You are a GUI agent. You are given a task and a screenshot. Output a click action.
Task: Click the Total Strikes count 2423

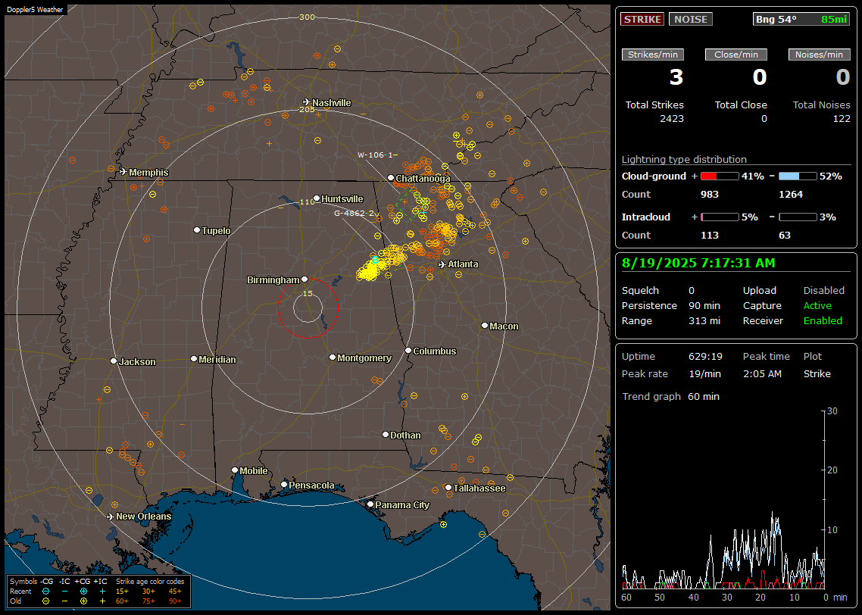click(x=672, y=119)
